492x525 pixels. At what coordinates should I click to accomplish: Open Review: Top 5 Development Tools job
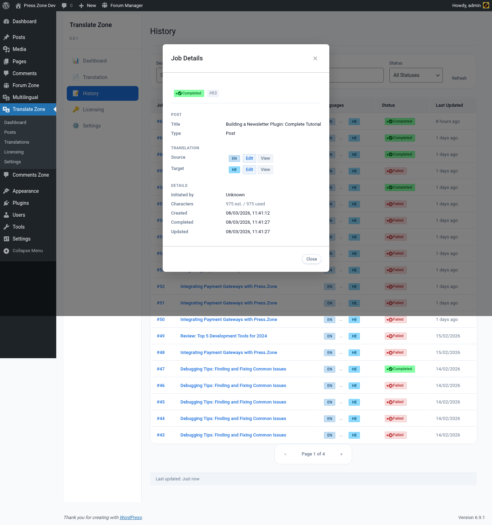[224, 336]
